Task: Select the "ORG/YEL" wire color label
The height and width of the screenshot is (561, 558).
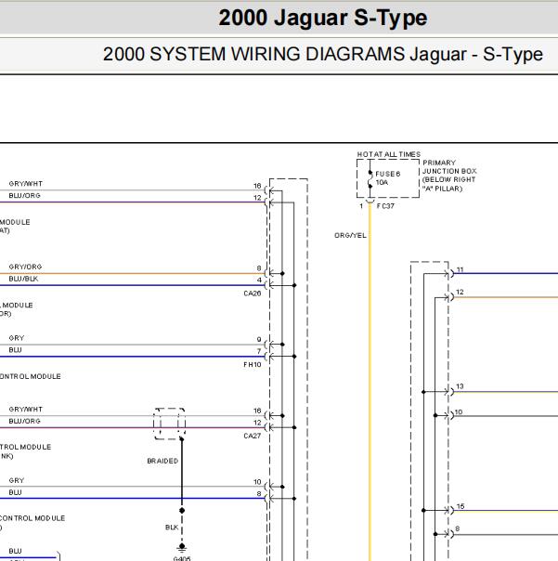Action: 350,235
